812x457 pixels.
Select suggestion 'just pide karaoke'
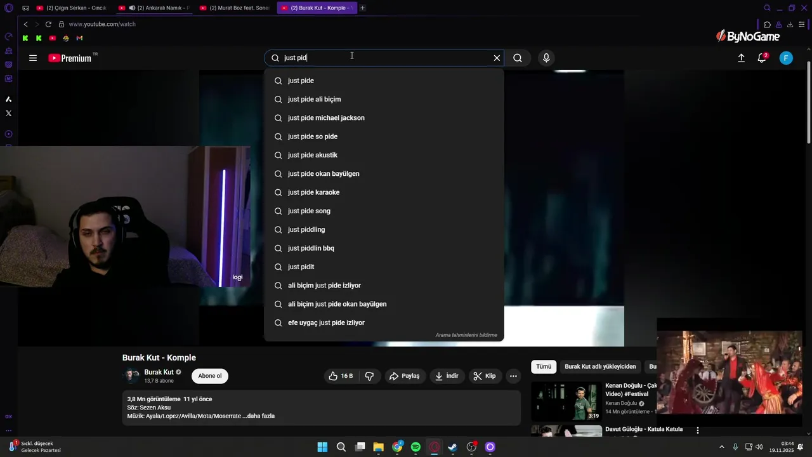[384, 192]
